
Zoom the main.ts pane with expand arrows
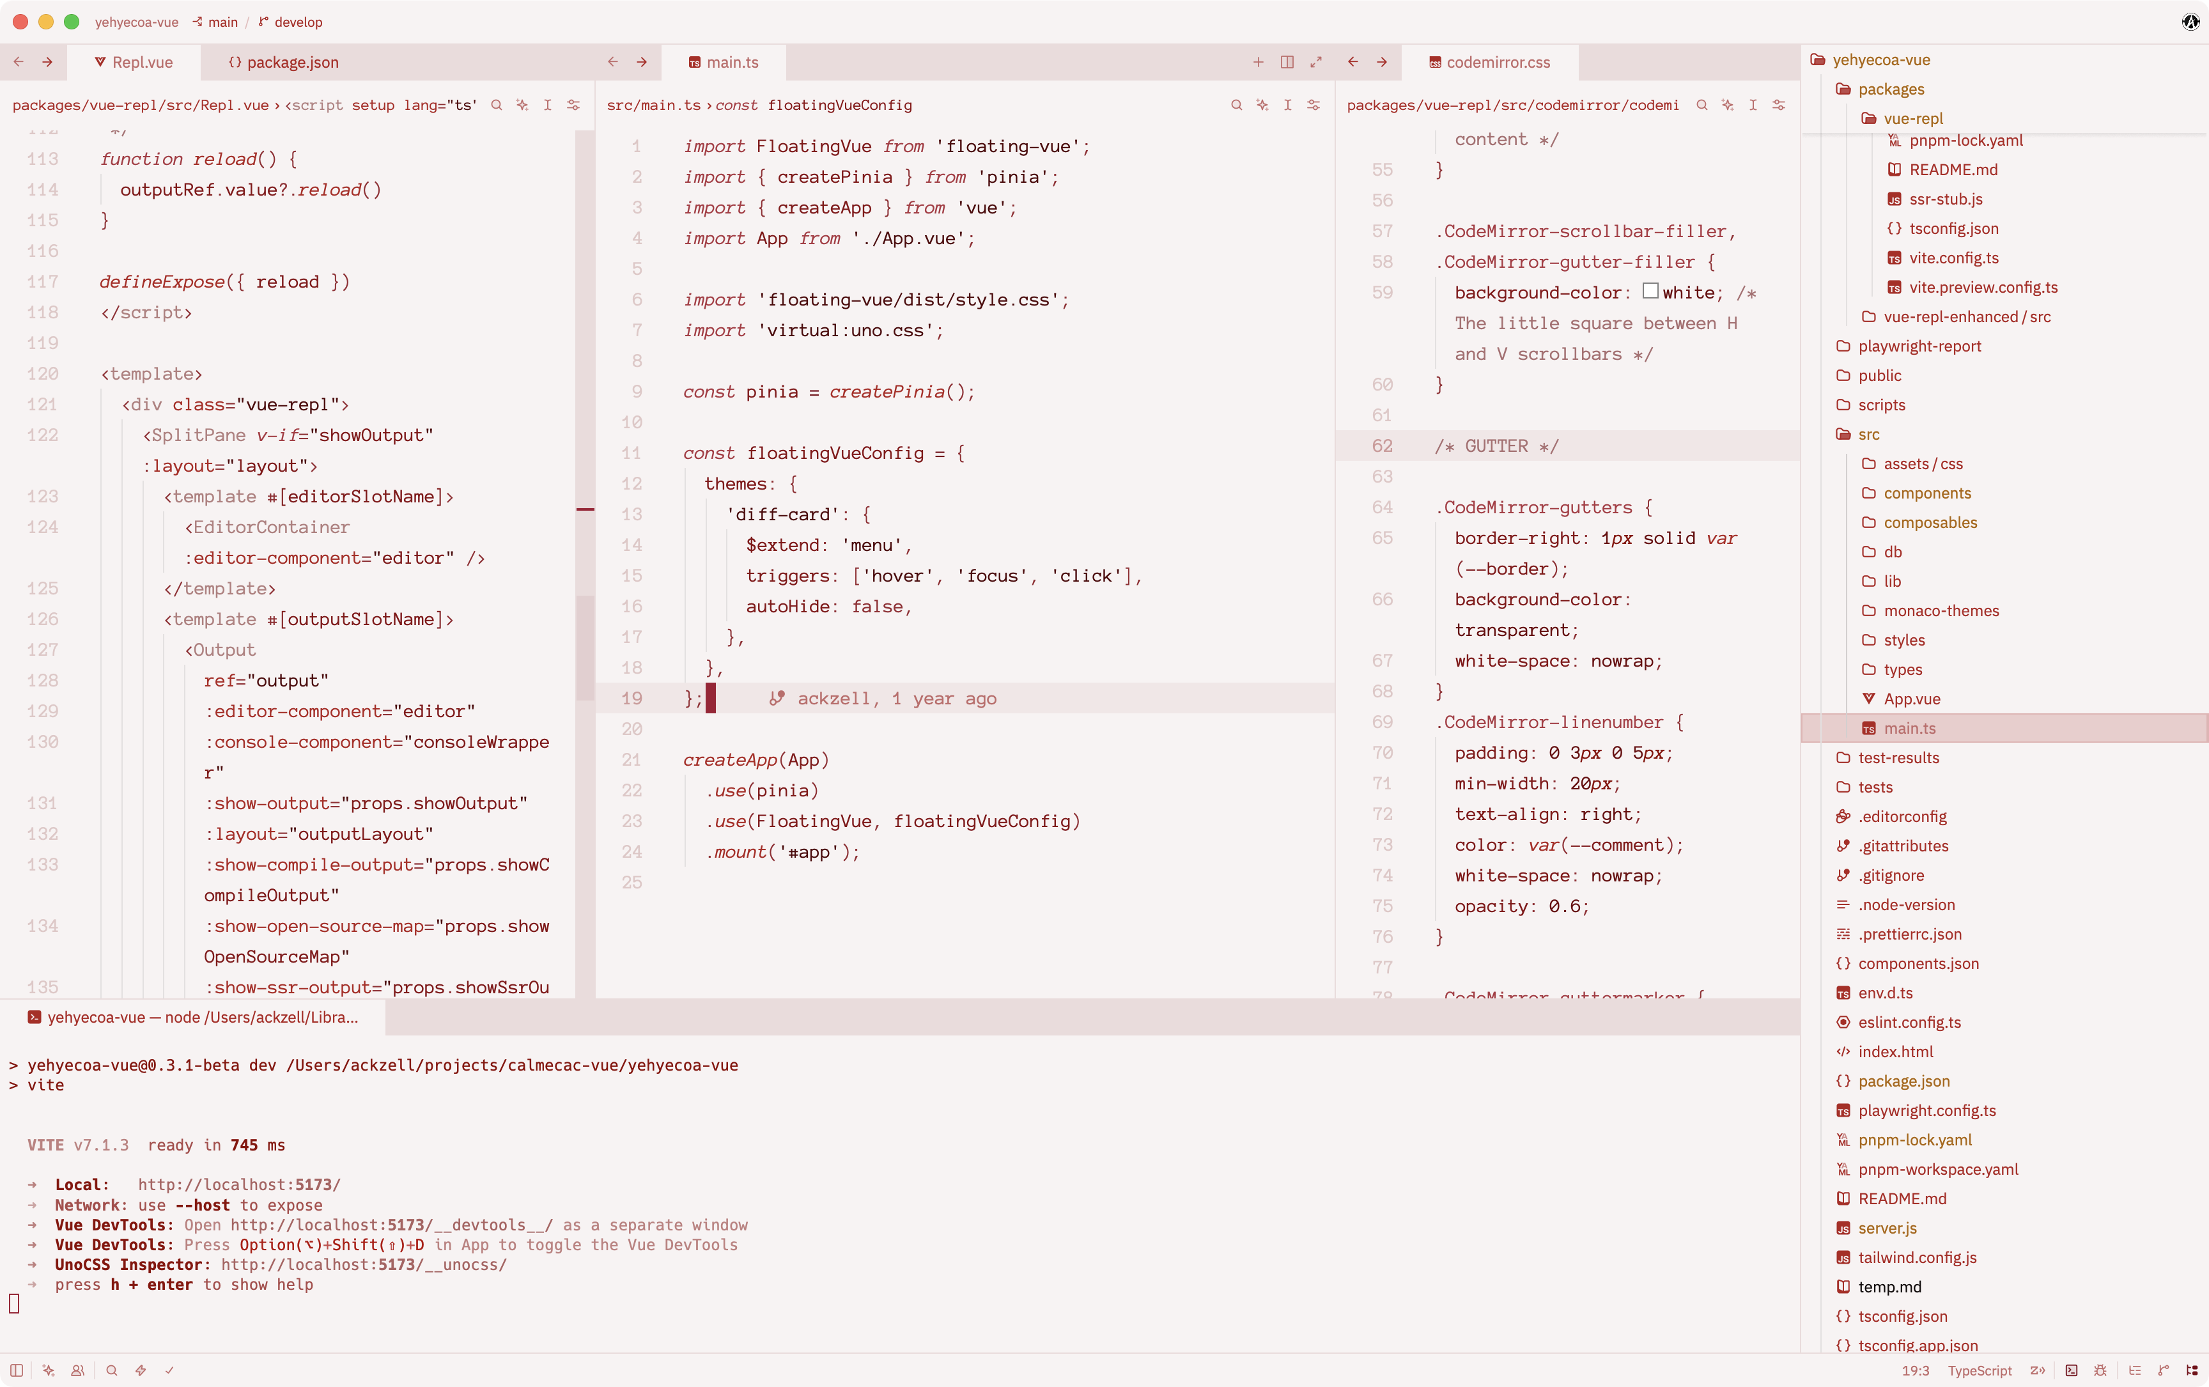pyautogui.click(x=1317, y=63)
